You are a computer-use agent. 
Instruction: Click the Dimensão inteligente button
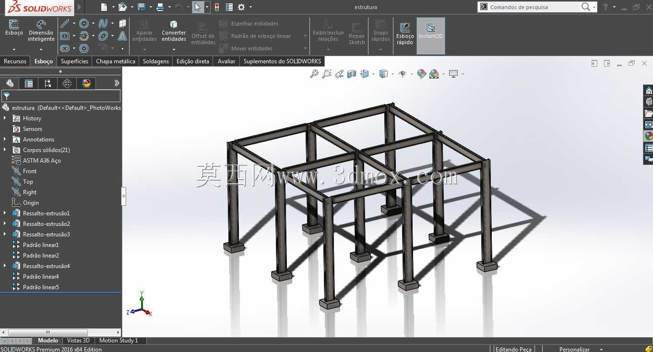[x=41, y=31]
